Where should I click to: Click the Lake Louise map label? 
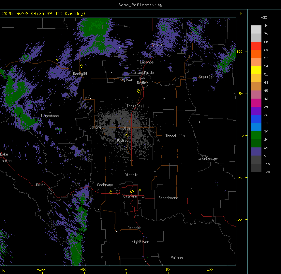(6, 158)
